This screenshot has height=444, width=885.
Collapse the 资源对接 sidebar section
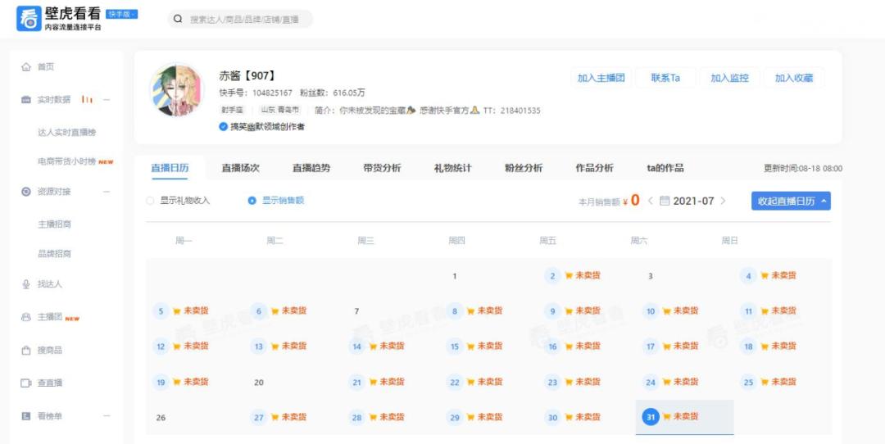[107, 192]
